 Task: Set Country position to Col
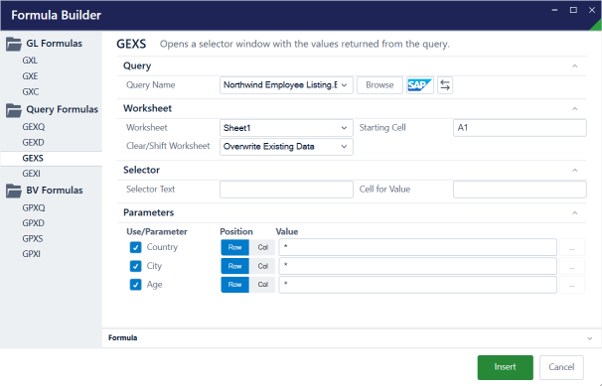pyautogui.click(x=262, y=247)
